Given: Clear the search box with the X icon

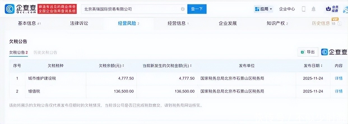Looking at the screenshot, I should pos(183,9).
